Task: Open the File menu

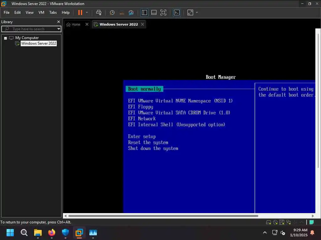Action: click(x=7, y=12)
